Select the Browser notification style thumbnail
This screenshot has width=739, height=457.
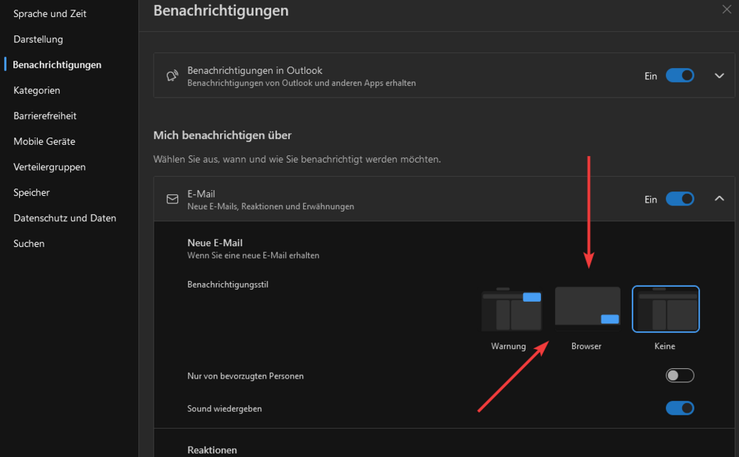(x=587, y=307)
